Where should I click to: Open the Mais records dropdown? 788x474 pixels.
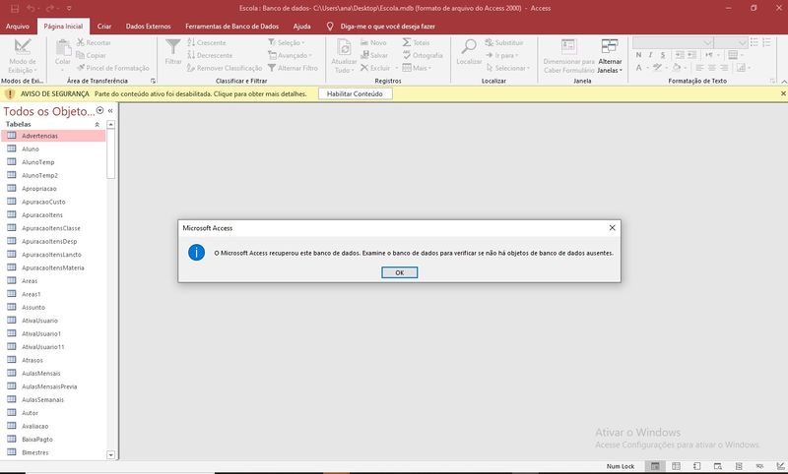(417, 68)
